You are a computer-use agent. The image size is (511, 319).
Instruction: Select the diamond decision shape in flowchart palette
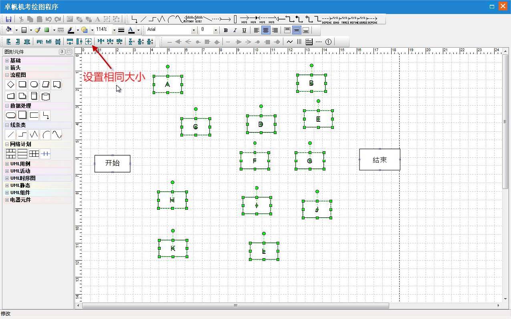pyautogui.click(x=11, y=84)
